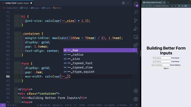Click the index.html breadcrumb
Image resolution: width=191 pixels, height=107 pixels.
coord(12,8)
